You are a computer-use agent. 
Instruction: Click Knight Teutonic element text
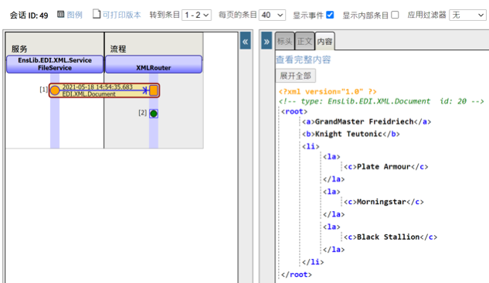348,134
